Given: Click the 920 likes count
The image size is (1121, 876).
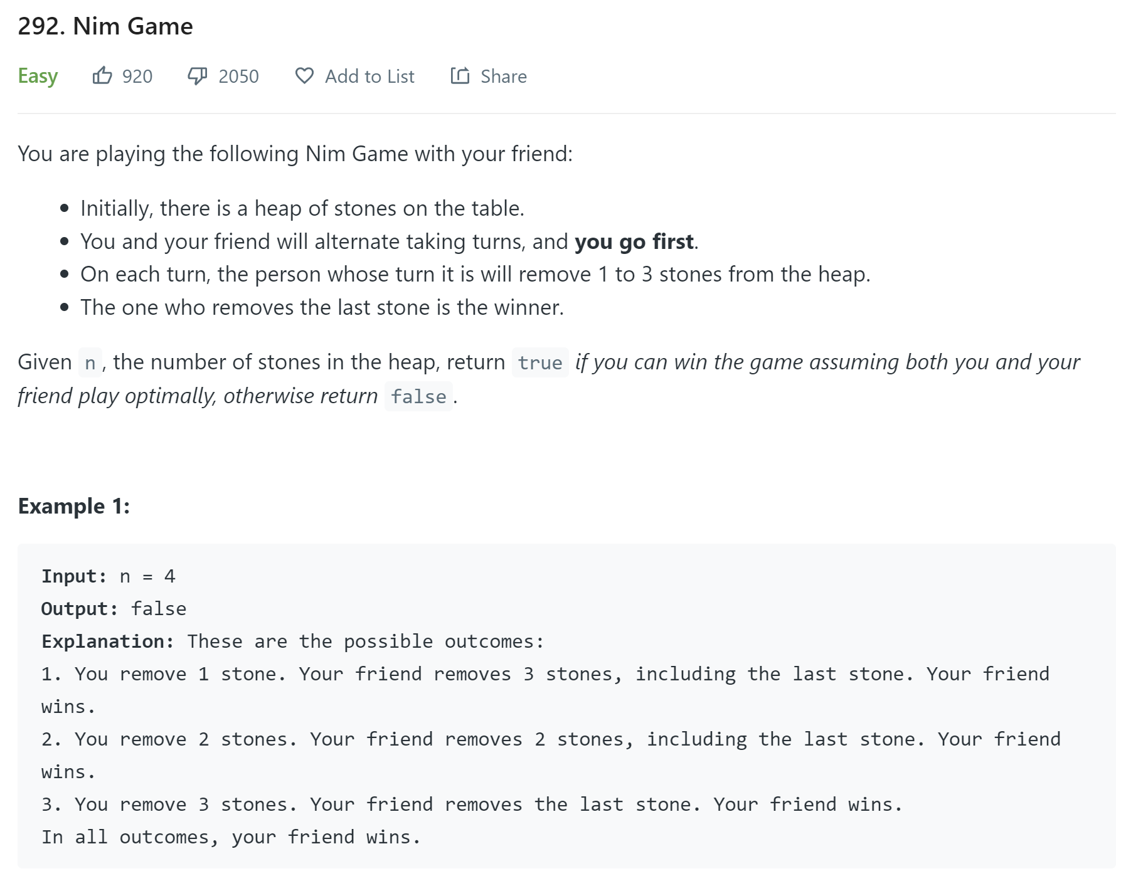Looking at the screenshot, I should coord(137,77).
